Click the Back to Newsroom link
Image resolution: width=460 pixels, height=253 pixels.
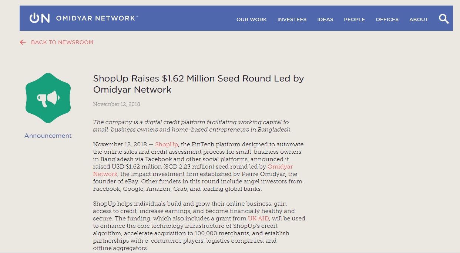62,42
